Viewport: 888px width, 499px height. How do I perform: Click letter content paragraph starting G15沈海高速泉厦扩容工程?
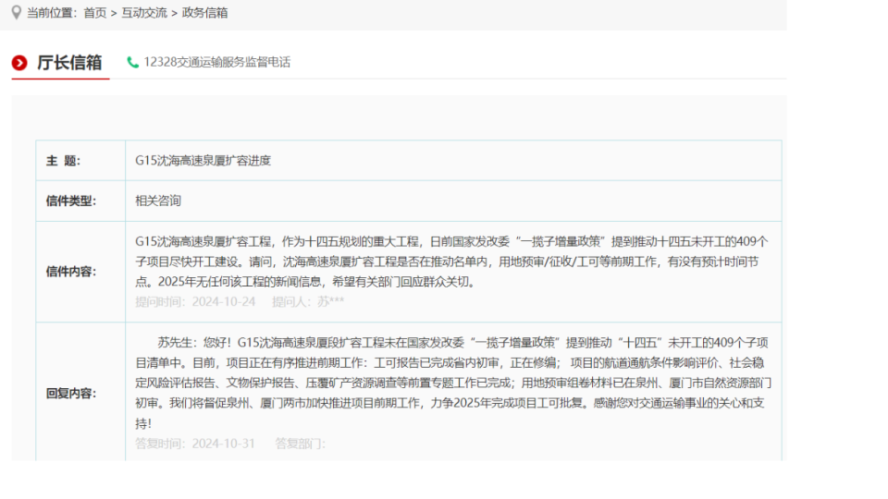[451, 262]
